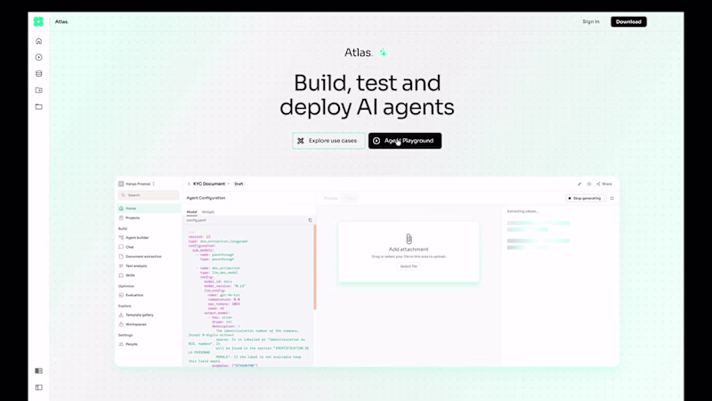Select Document extraction in the preview sidebar
This screenshot has width=712, height=401.
click(x=143, y=257)
